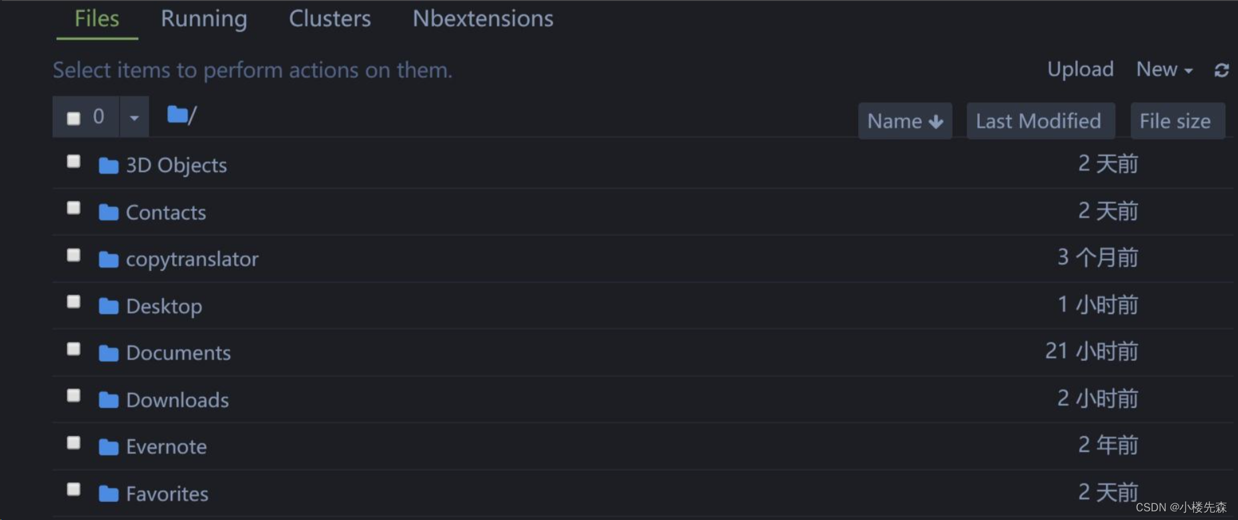Image resolution: width=1238 pixels, height=520 pixels.
Task: Click the 3D Objects folder icon
Action: pyautogui.click(x=108, y=166)
